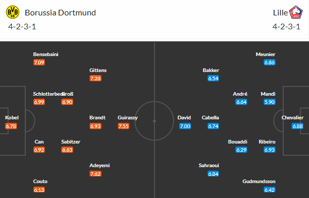Click Sabitzer's 6.63 rating badge
This screenshot has height=198, width=309.
[67, 150]
